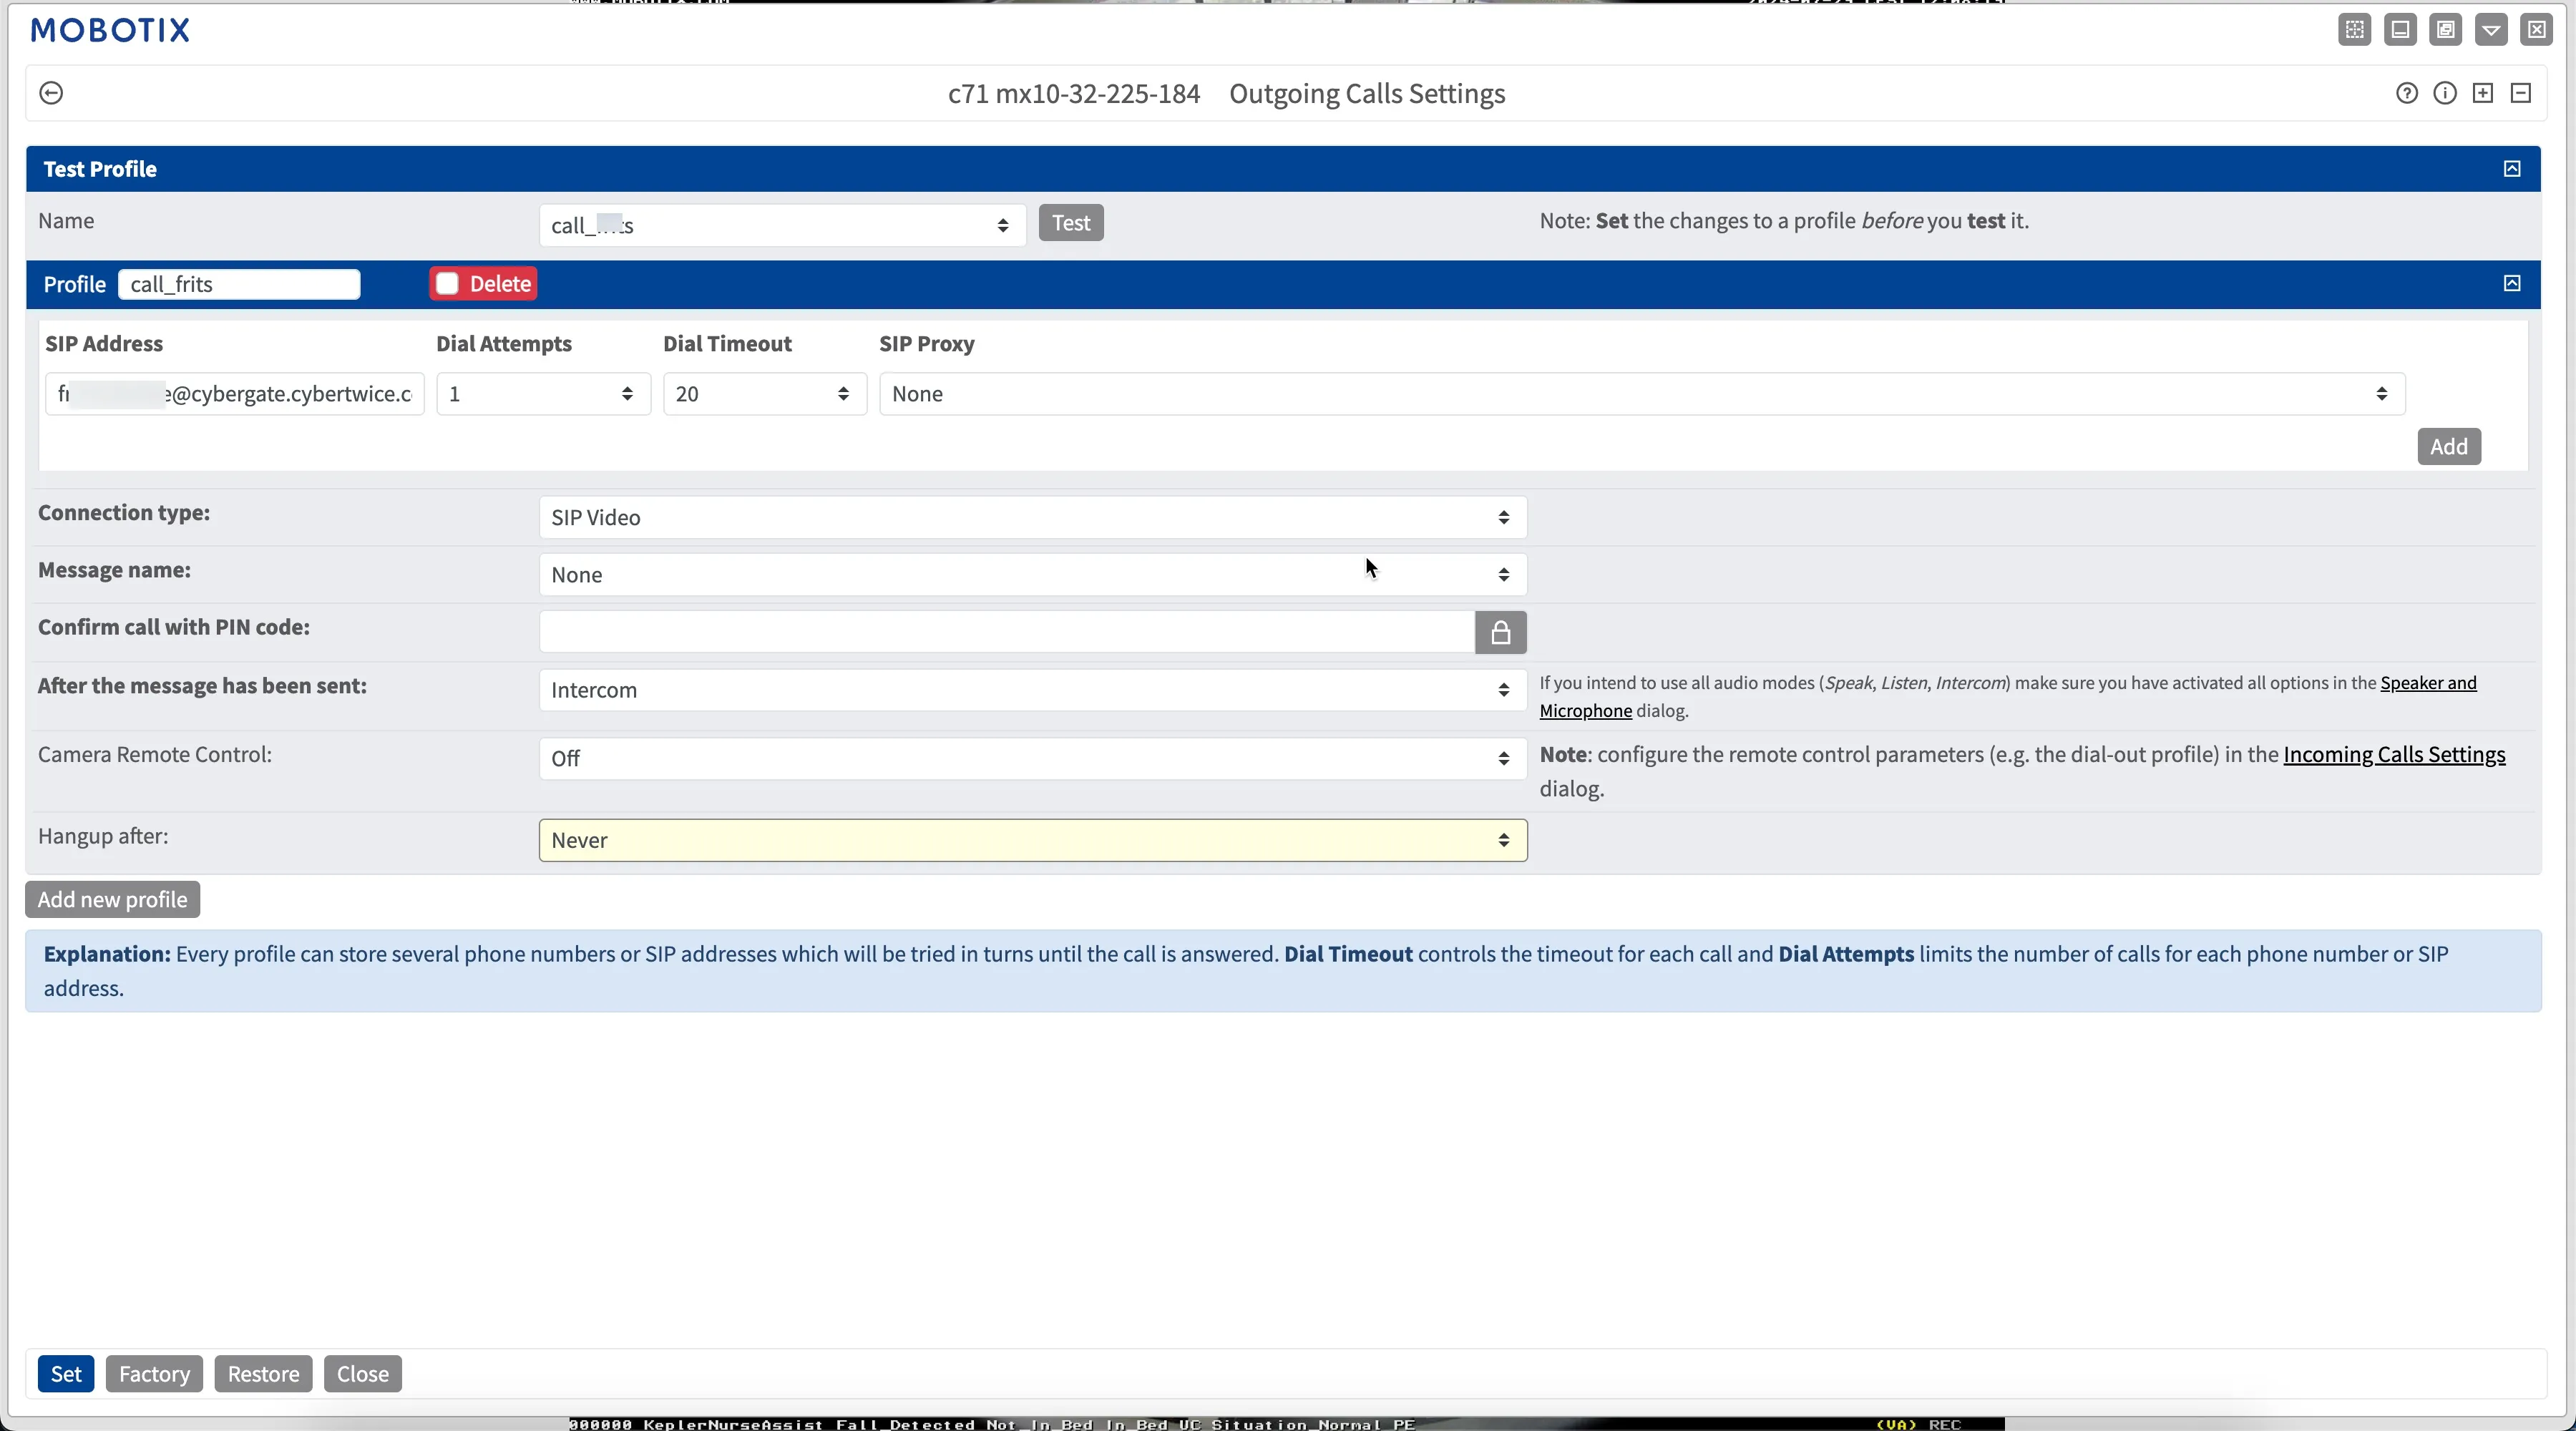
Task: Open the Connection type dropdown
Action: click(x=1033, y=517)
